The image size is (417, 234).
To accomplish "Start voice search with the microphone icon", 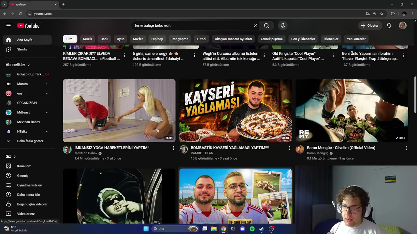I will [x=283, y=26].
